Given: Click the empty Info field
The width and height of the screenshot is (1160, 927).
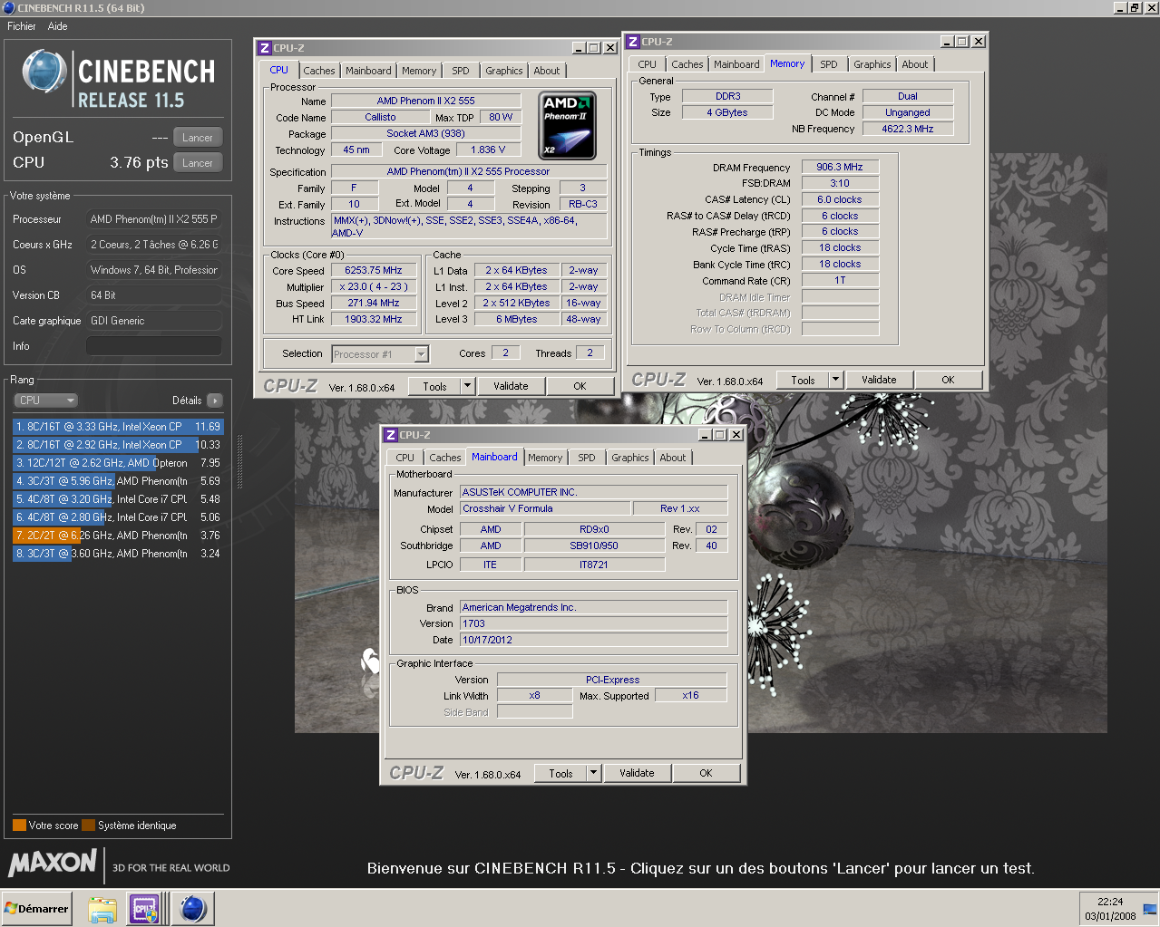Looking at the screenshot, I should [x=154, y=346].
